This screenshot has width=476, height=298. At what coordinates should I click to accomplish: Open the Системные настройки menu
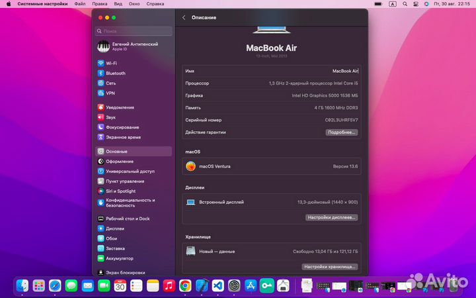42,4
